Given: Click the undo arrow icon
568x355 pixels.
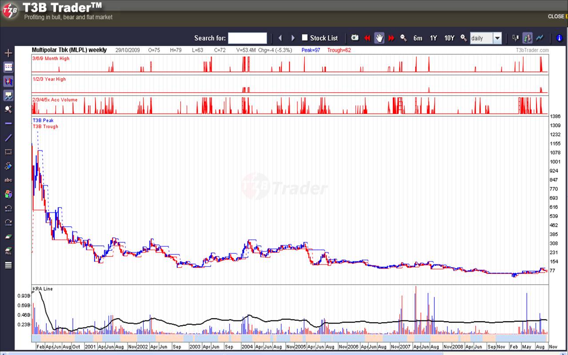Looking at the screenshot, I should pos(8,209).
